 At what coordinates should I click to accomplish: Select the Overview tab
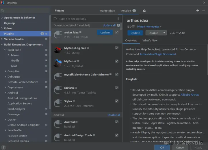pos(131,41)
